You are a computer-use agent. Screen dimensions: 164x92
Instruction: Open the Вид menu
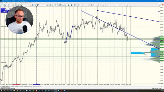click(x=7, y=3)
